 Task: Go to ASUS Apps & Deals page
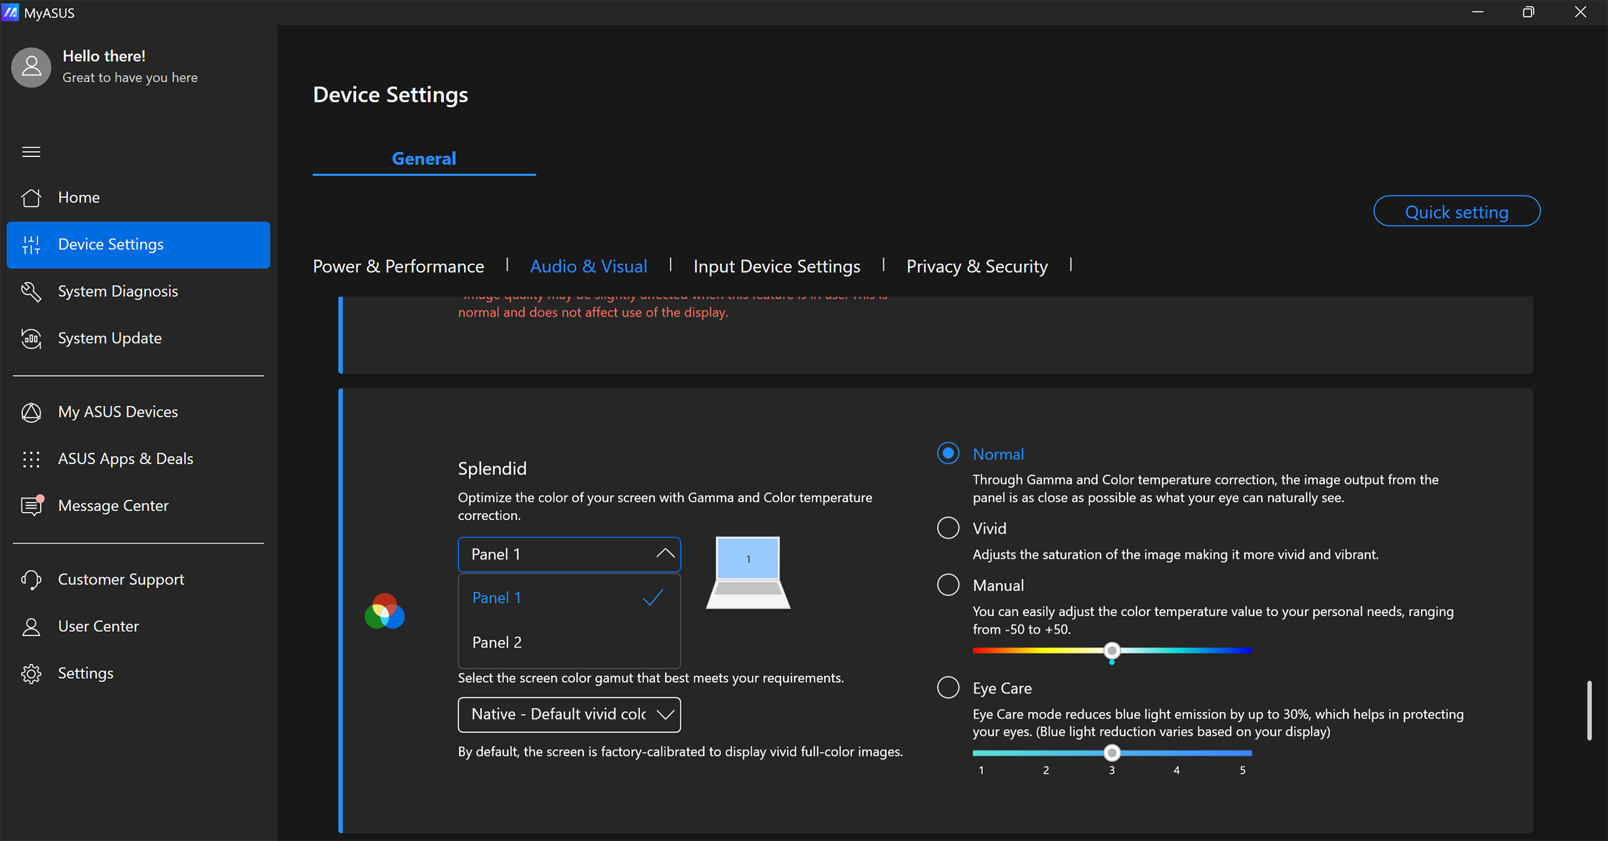click(138, 459)
